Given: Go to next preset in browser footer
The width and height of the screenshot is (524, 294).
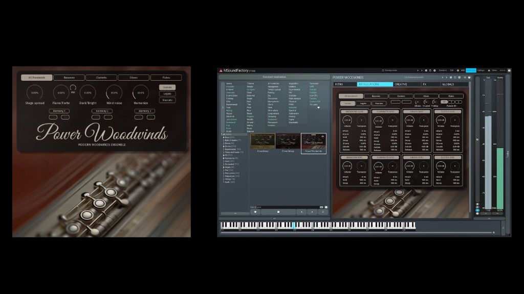Looking at the screenshot, I should [312, 212].
